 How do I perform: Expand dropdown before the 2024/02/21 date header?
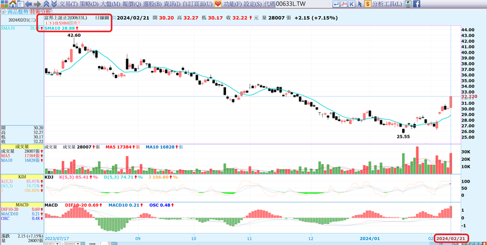(114, 18)
